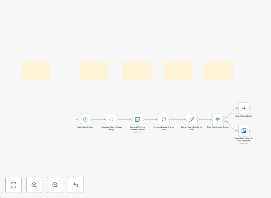
Task: Click the output connector of the Trello node
Action: coord(249,131)
